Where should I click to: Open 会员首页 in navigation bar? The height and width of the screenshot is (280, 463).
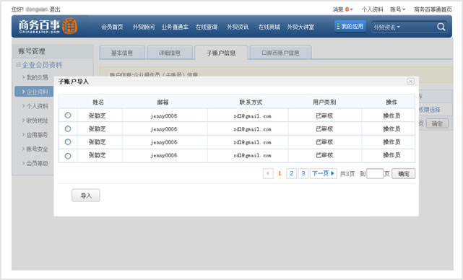tap(112, 27)
